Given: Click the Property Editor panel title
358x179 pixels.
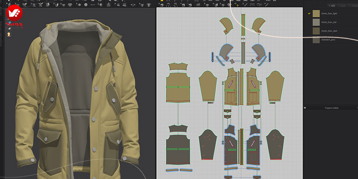Looking at the screenshot, I should click(332, 108).
